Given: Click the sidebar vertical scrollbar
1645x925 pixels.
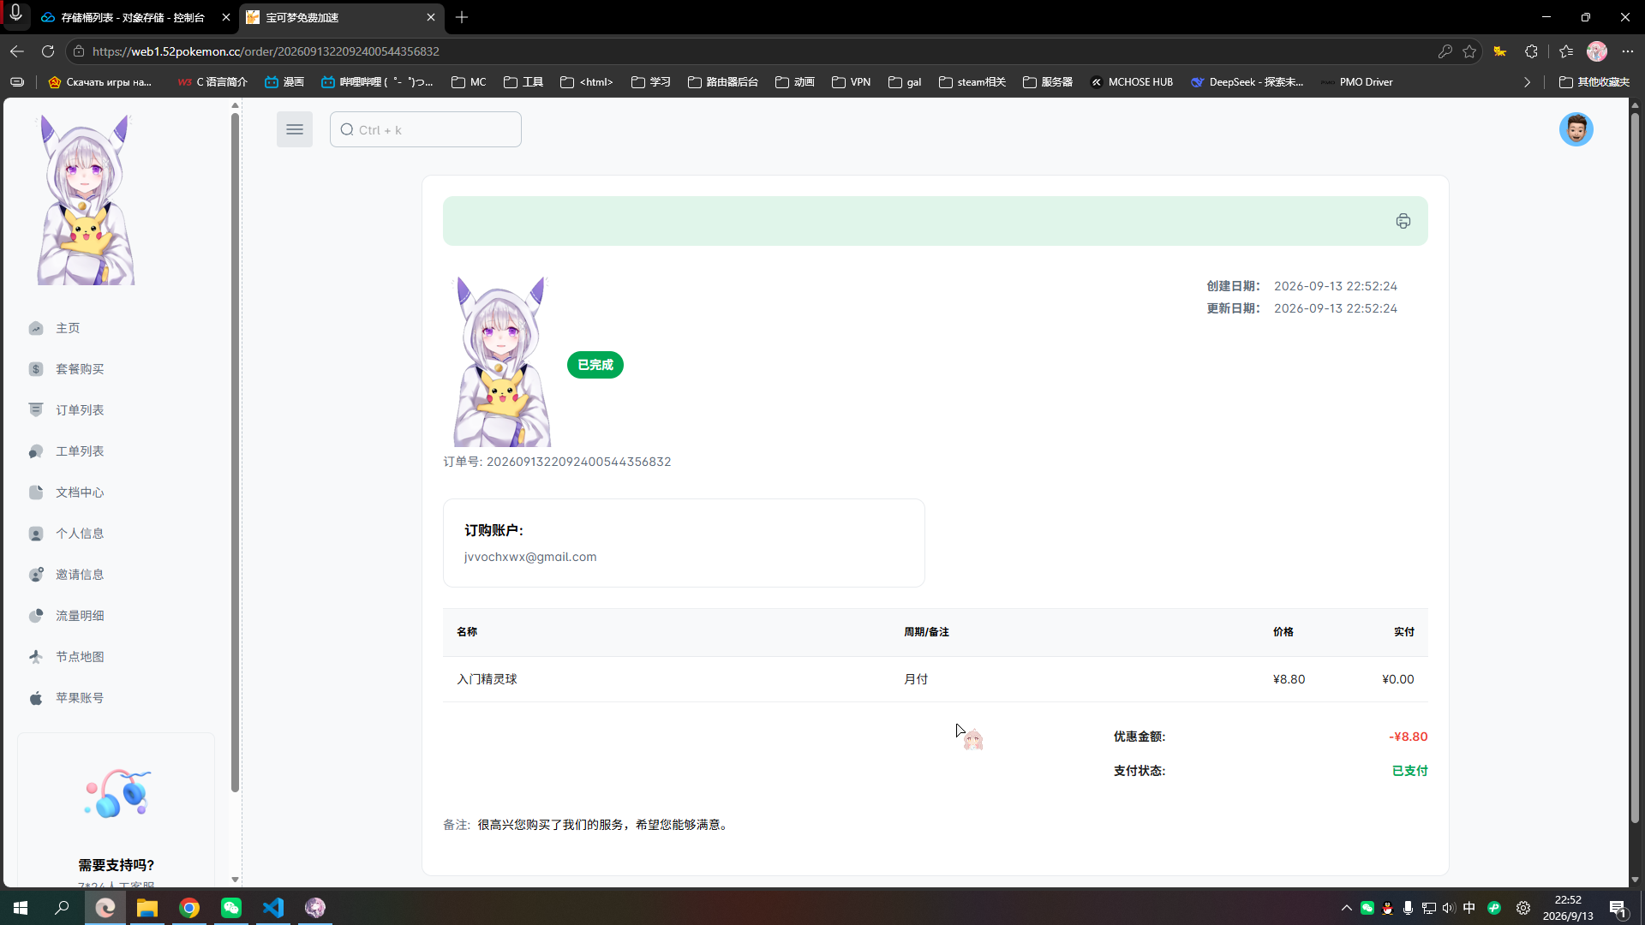Looking at the screenshot, I should pos(235,451).
